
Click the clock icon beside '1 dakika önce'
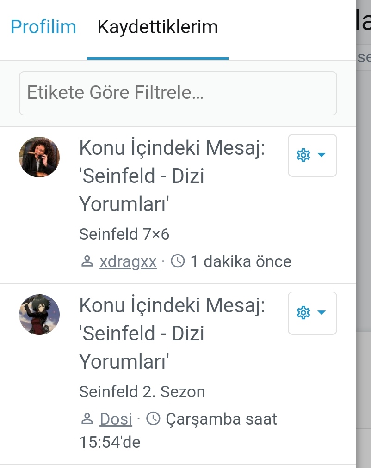click(x=178, y=261)
